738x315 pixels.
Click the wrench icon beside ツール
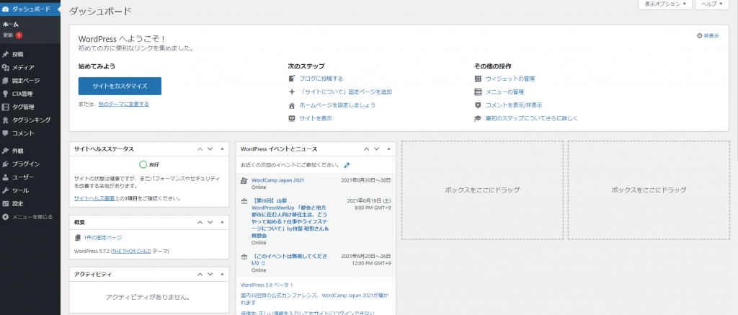coord(6,191)
